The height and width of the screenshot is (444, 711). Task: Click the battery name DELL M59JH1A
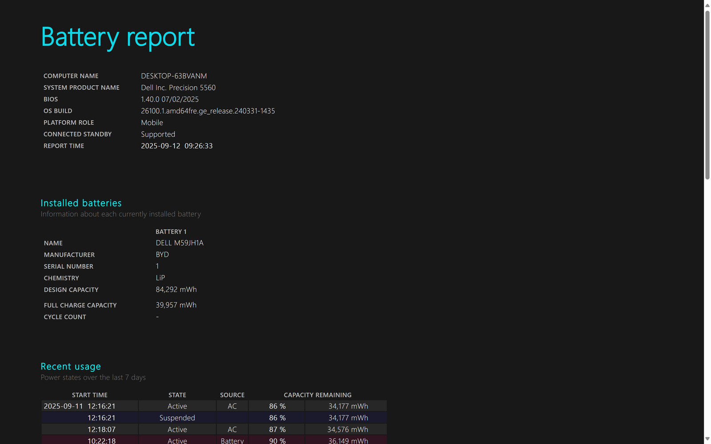tap(180, 243)
